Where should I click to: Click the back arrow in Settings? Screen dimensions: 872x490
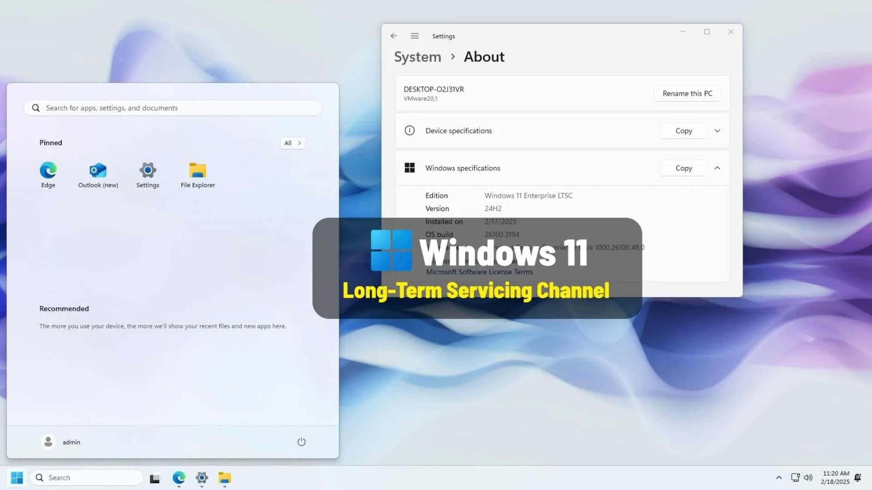point(393,36)
